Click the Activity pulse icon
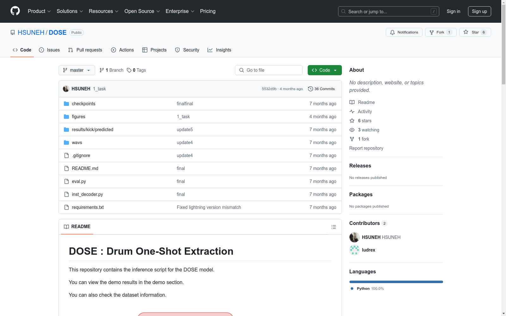Viewport: 506px width, 316px height. (352, 112)
